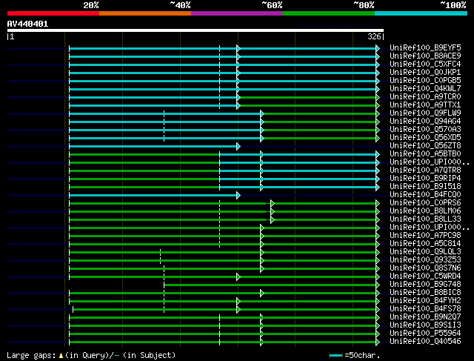Click the red 20% identity legend segment
The width and height of the screenshot is (474, 361).
[x=53, y=13]
